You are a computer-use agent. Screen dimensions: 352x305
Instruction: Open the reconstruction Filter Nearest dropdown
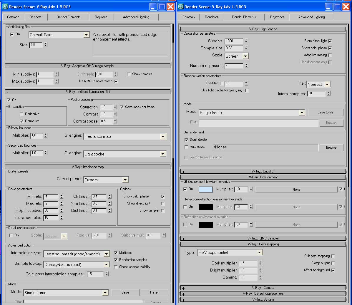(x=327, y=84)
